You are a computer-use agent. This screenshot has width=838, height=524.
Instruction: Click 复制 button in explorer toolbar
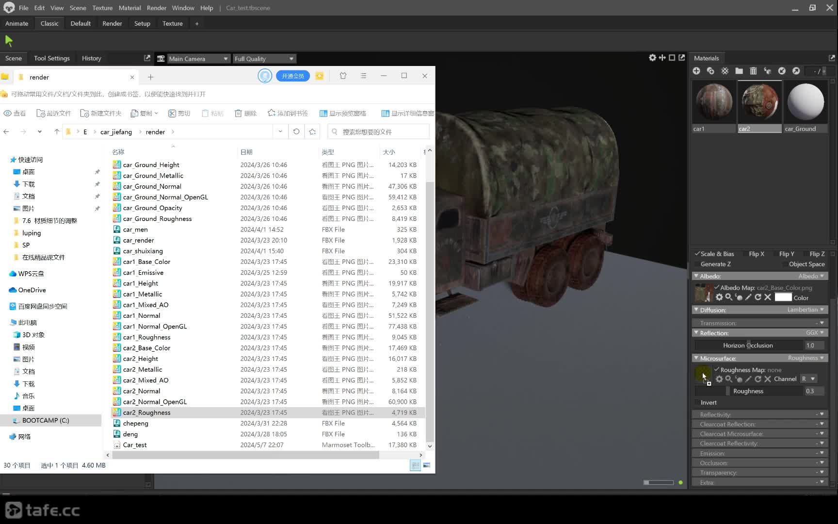[144, 113]
